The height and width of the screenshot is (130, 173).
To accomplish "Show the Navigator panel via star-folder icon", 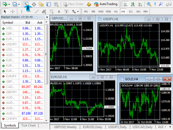I will (41, 4).
